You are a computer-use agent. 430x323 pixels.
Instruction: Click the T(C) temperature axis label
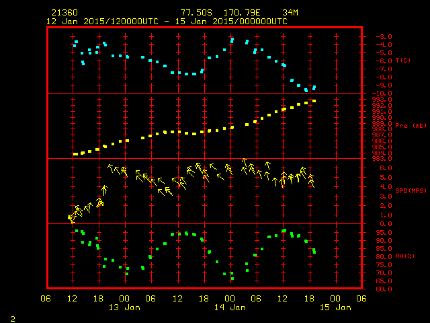point(403,60)
